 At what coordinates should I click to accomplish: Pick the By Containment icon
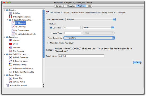click(13, 30)
